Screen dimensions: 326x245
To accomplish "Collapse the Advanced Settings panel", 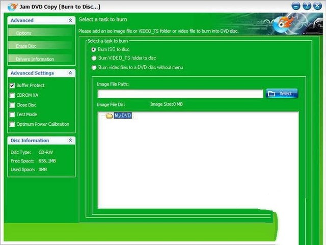I will pos(70,73).
